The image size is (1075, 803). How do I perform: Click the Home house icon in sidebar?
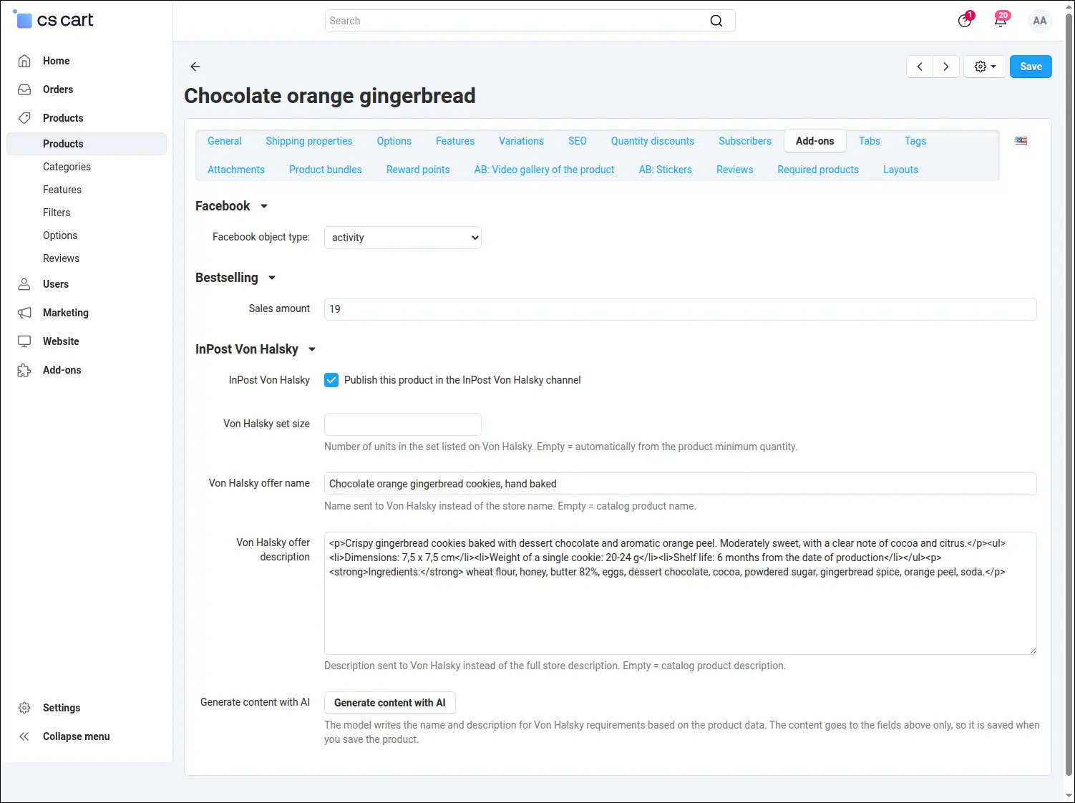coord(24,61)
